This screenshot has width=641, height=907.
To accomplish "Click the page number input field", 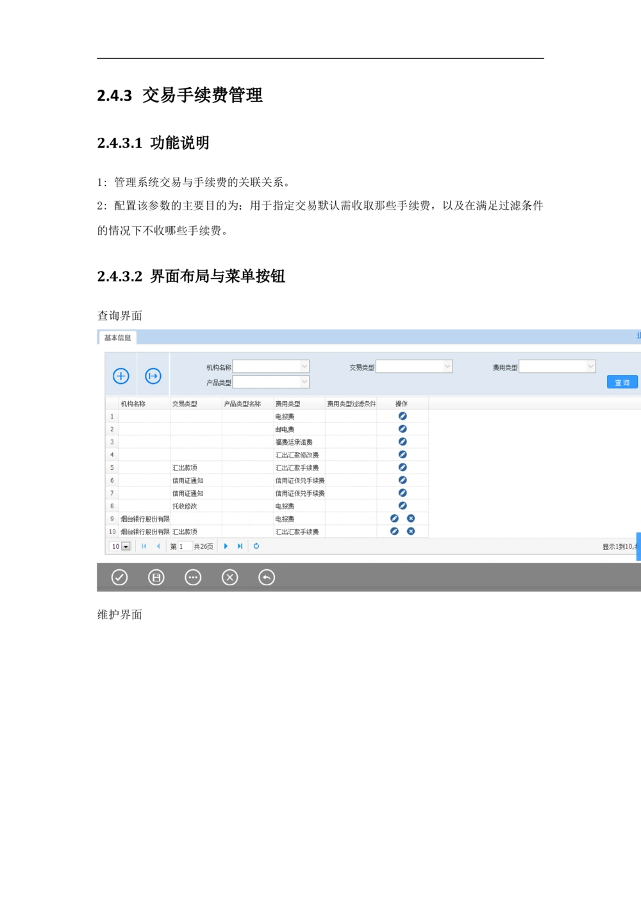I will (185, 547).
